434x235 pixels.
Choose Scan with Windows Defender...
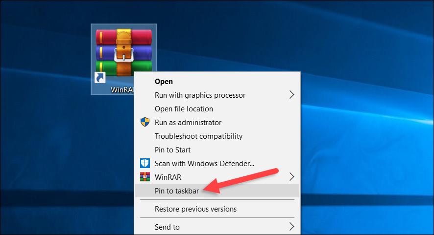(x=217, y=164)
